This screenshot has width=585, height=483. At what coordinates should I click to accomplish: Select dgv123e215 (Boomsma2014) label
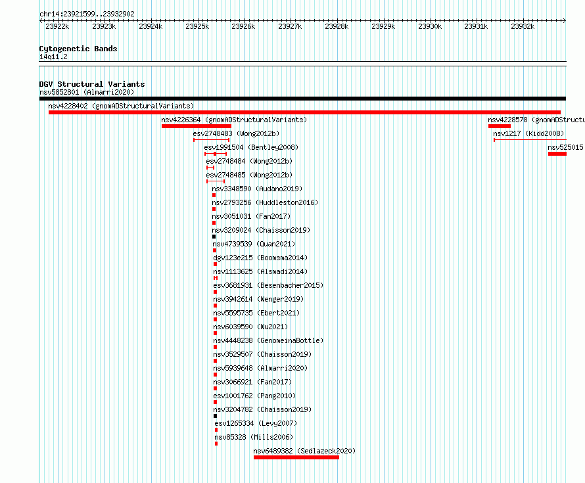click(x=261, y=258)
